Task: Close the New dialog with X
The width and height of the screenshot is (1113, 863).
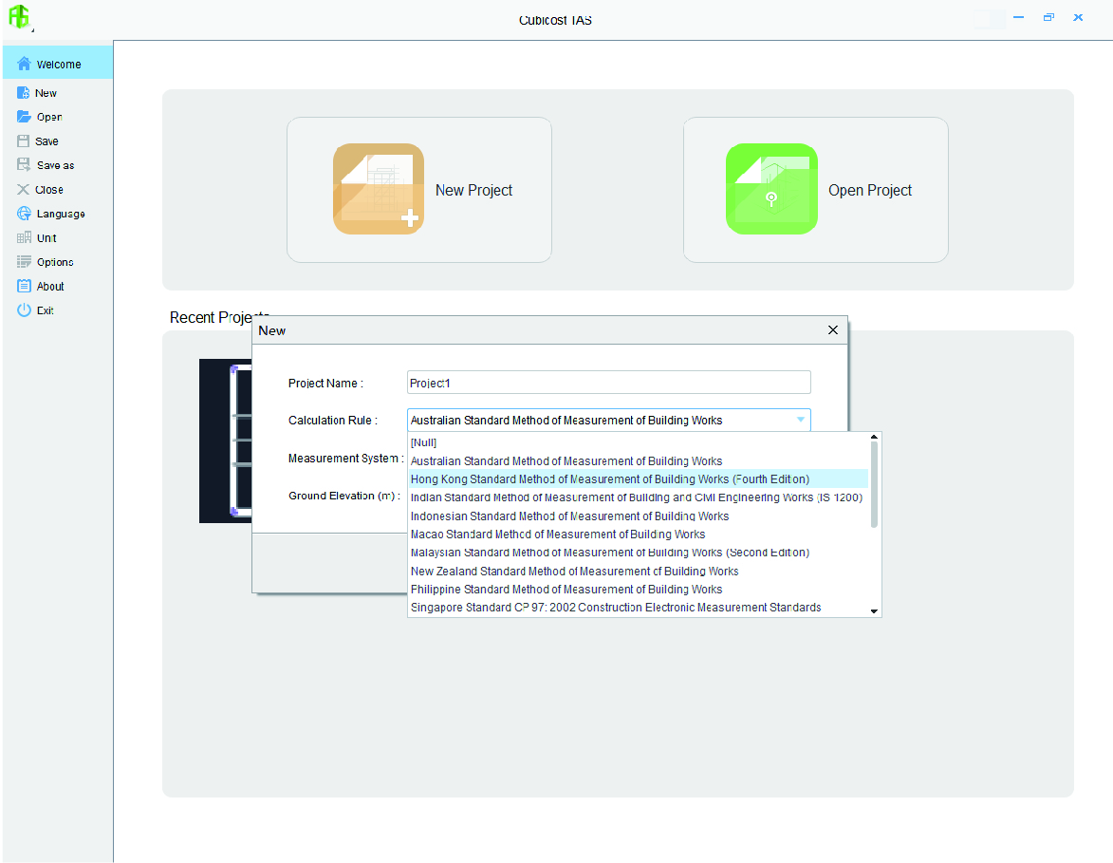Action: click(x=833, y=330)
